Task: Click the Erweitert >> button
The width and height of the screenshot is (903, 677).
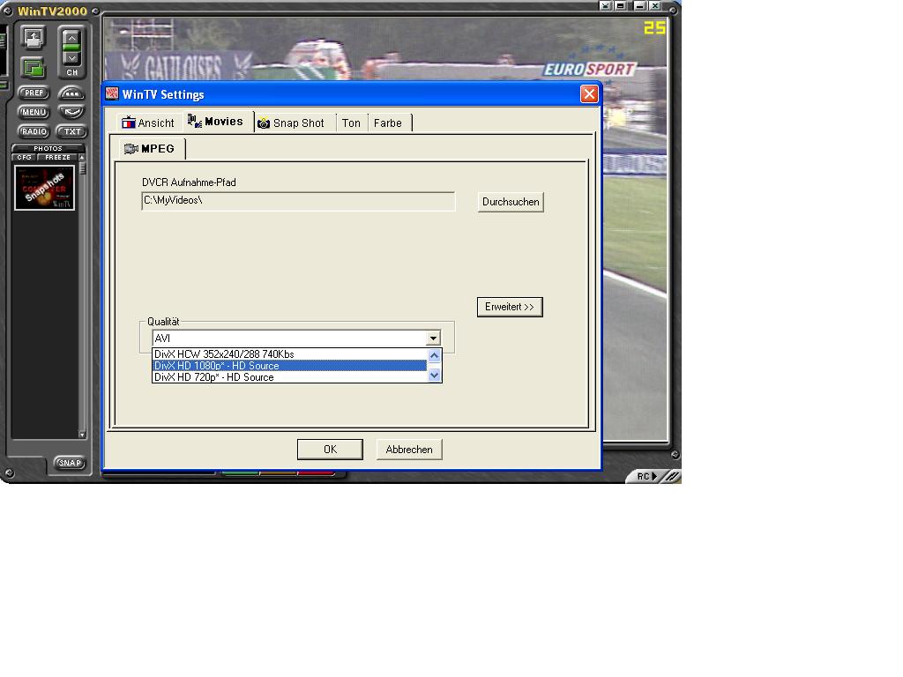Action: 510,307
